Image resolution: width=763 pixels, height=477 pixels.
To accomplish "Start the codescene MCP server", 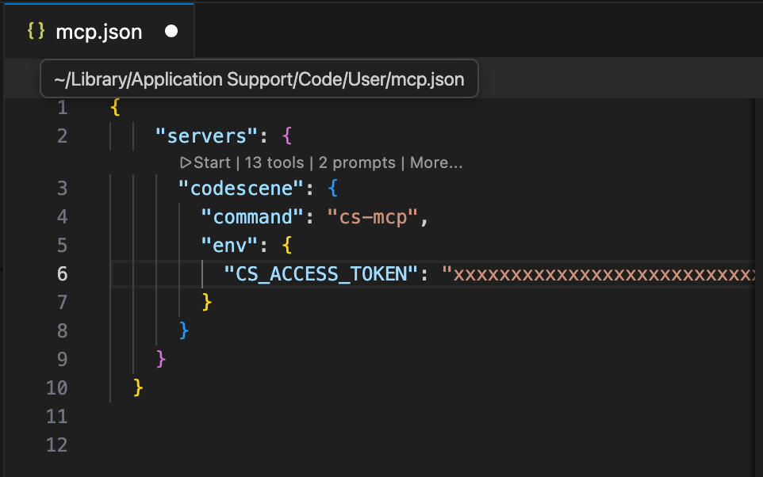I will [205, 162].
